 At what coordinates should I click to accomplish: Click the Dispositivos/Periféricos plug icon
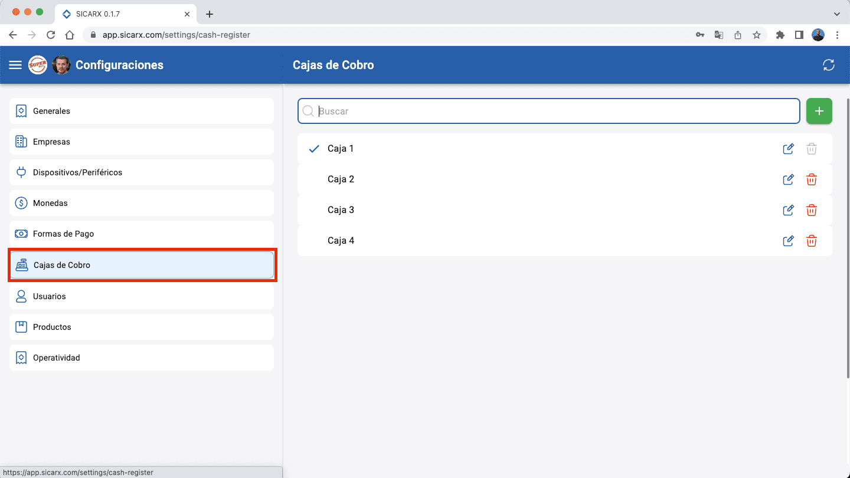(x=21, y=172)
